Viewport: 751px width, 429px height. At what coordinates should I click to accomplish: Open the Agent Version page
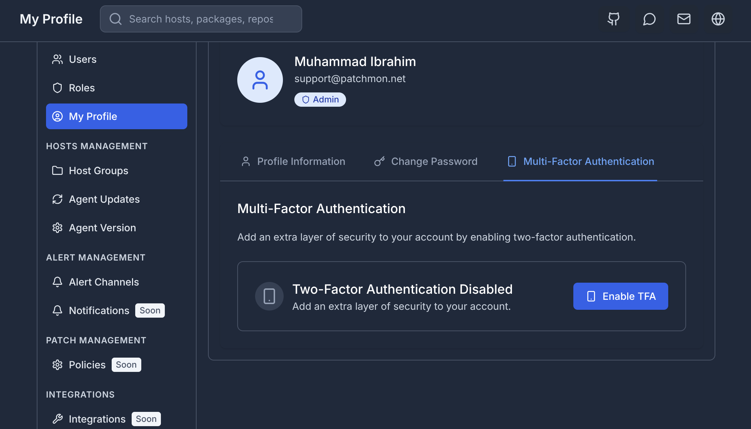(102, 228)
